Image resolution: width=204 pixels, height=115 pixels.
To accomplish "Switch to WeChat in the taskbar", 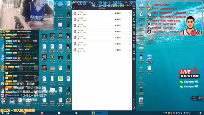I will pos(82,113).
